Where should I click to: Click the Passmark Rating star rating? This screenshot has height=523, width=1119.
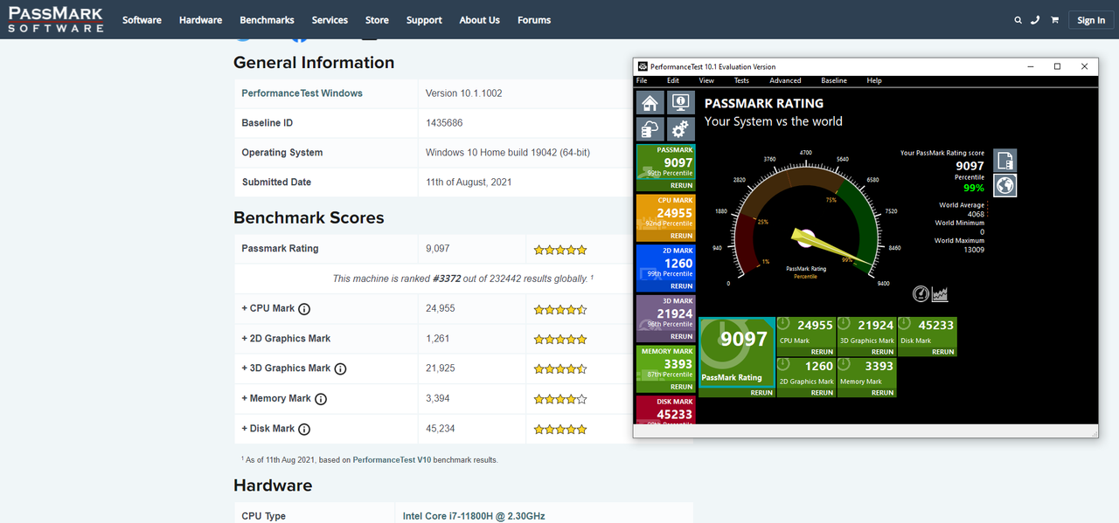tap(560, 250)
